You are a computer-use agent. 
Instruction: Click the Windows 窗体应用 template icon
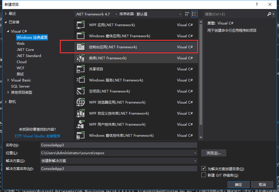[x=81, y=36]
